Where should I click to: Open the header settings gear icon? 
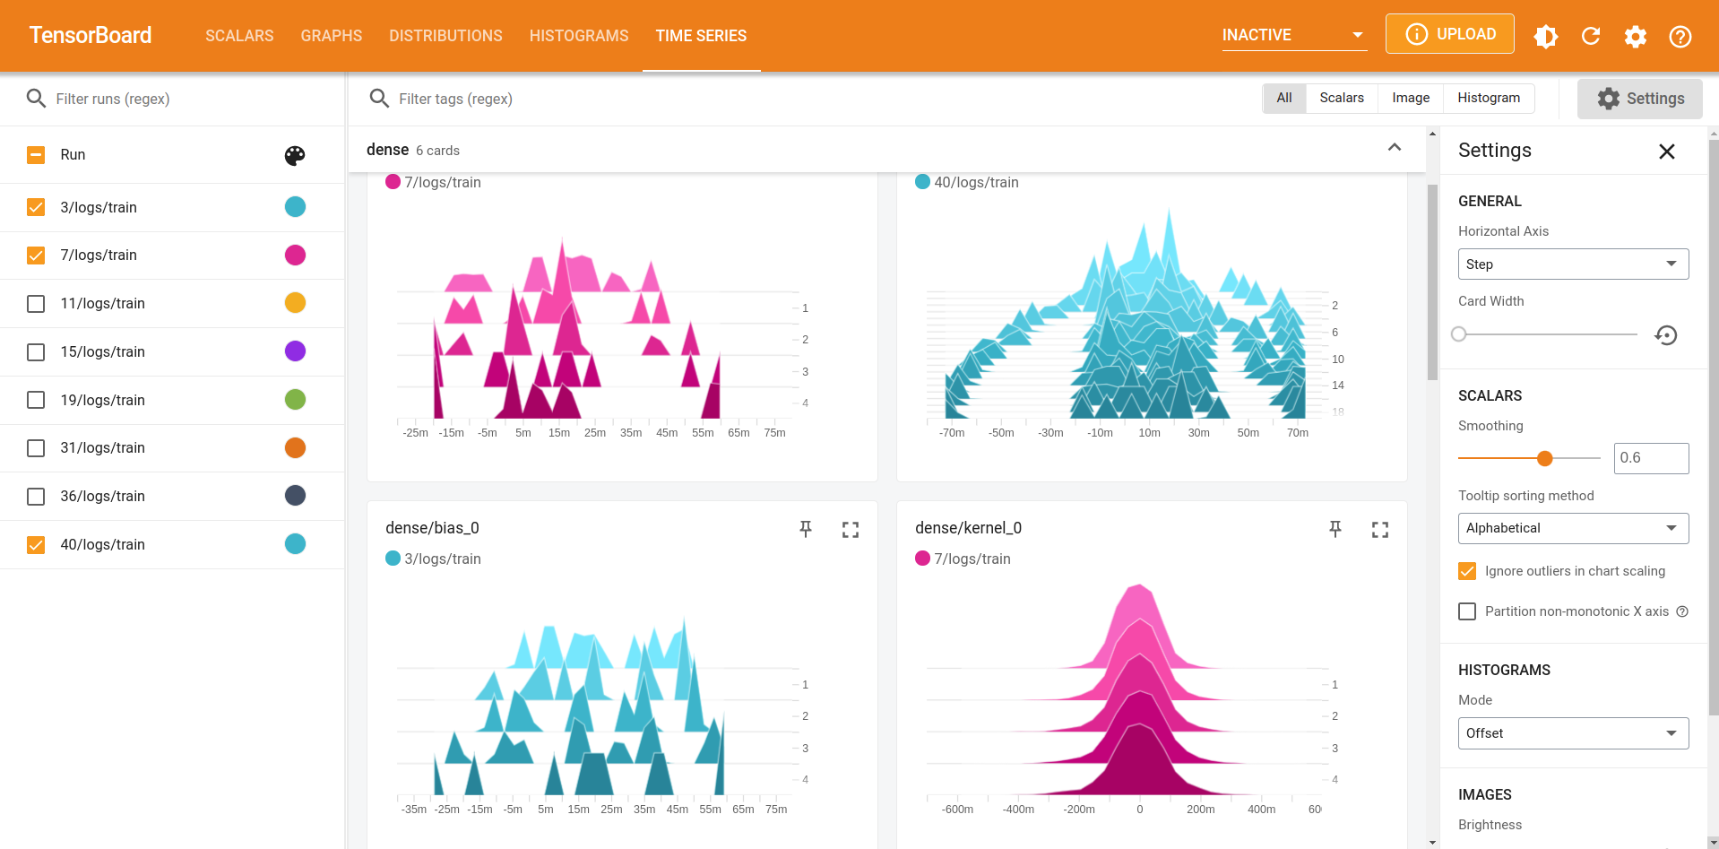coord(1636,36)
